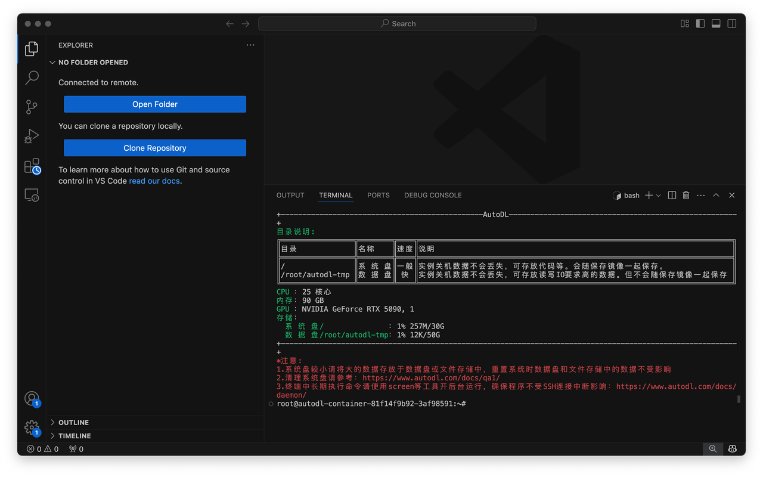Switch to the Ports tab
Screen dimensions: 763x477
[379, 196]
